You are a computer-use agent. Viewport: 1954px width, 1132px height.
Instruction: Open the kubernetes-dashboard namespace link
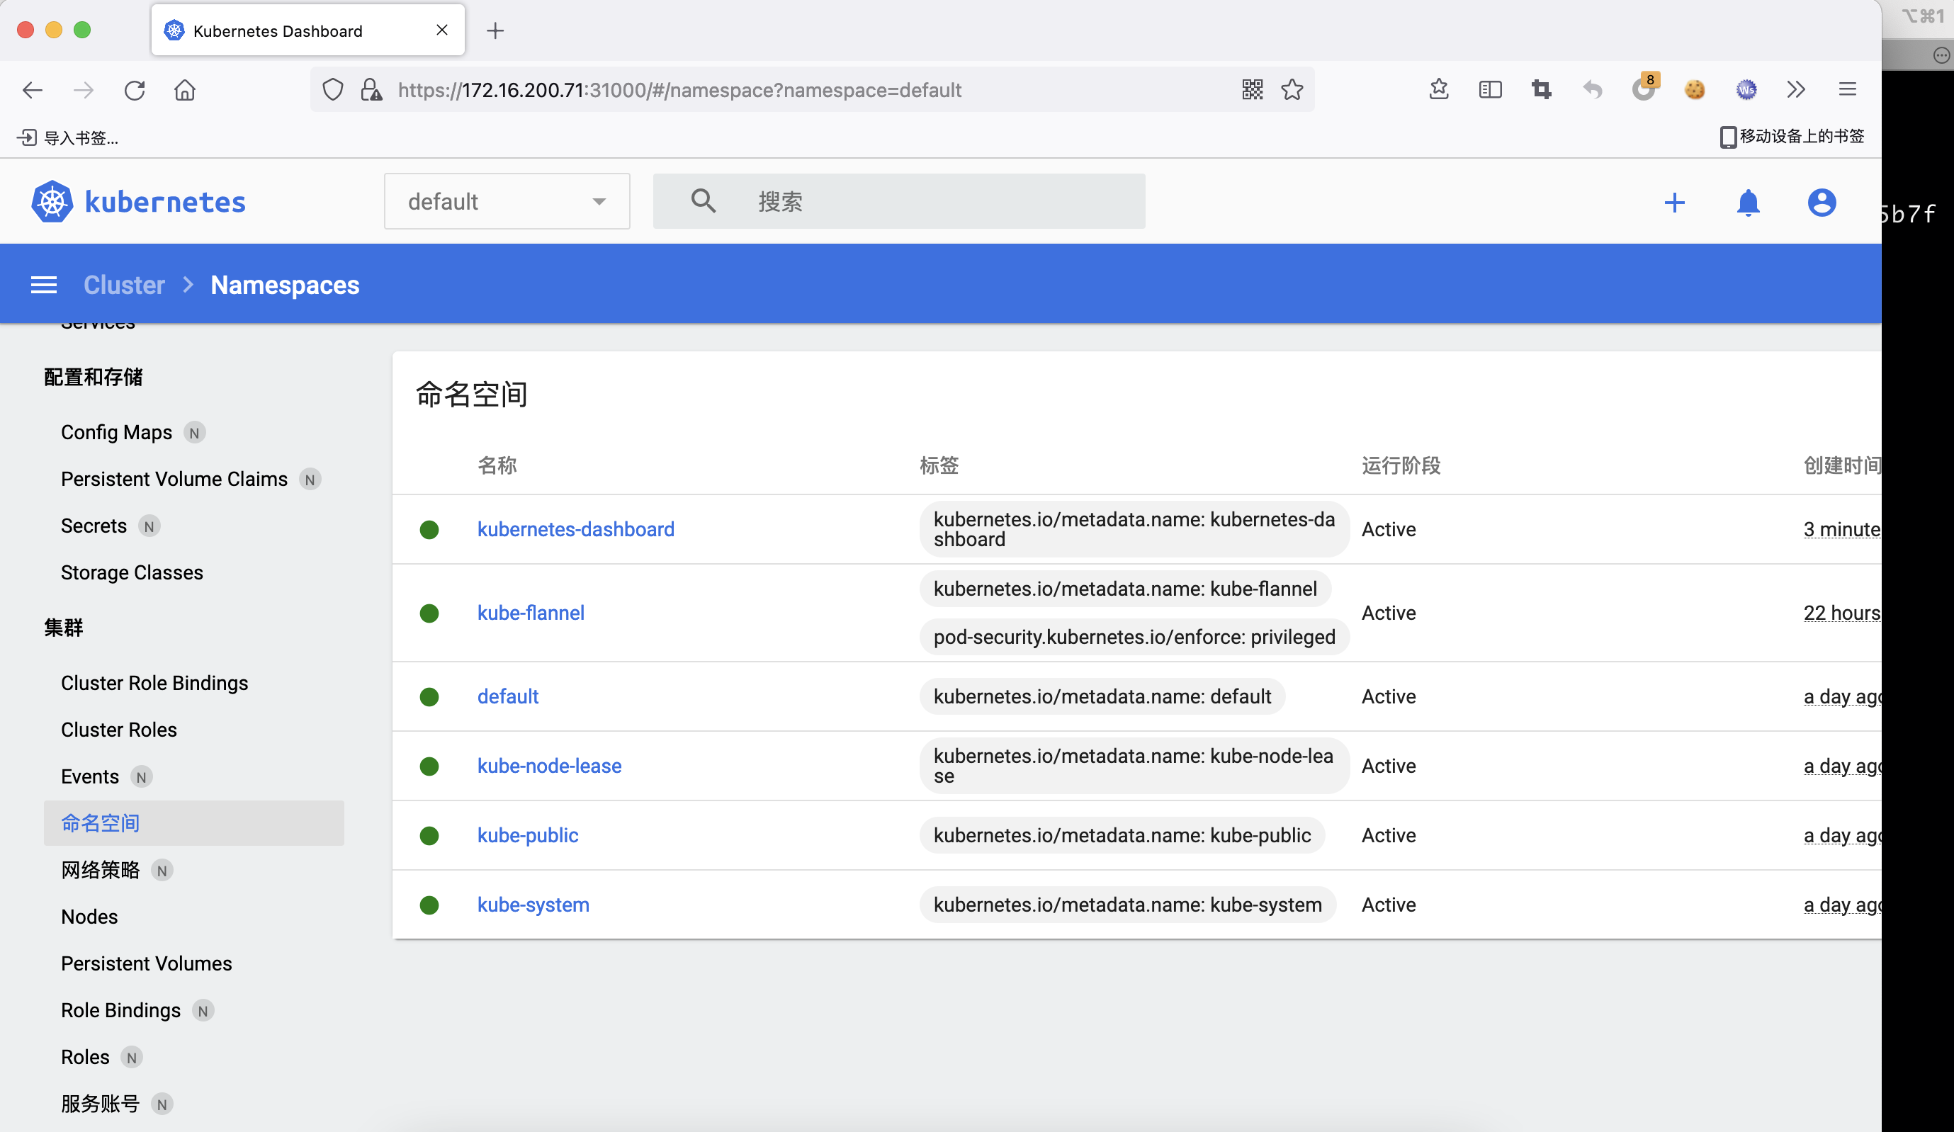pos(575,528)
